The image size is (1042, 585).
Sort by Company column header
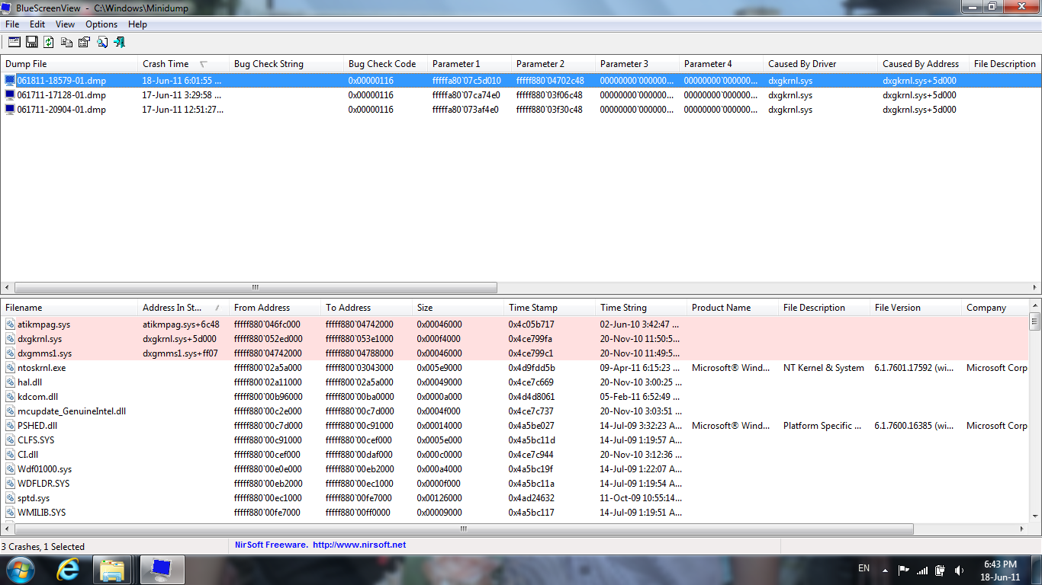[x=995, y=308]
